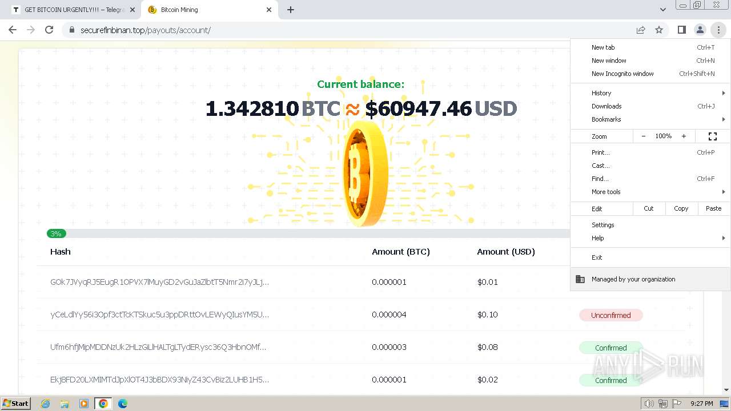Choose Cast menu entry
The image size is (731, 411).
tap(650, 166)
